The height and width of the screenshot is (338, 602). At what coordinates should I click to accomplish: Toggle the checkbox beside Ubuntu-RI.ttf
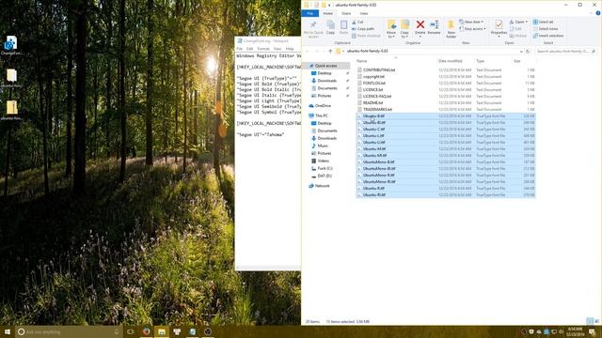(x=359, y=194)
